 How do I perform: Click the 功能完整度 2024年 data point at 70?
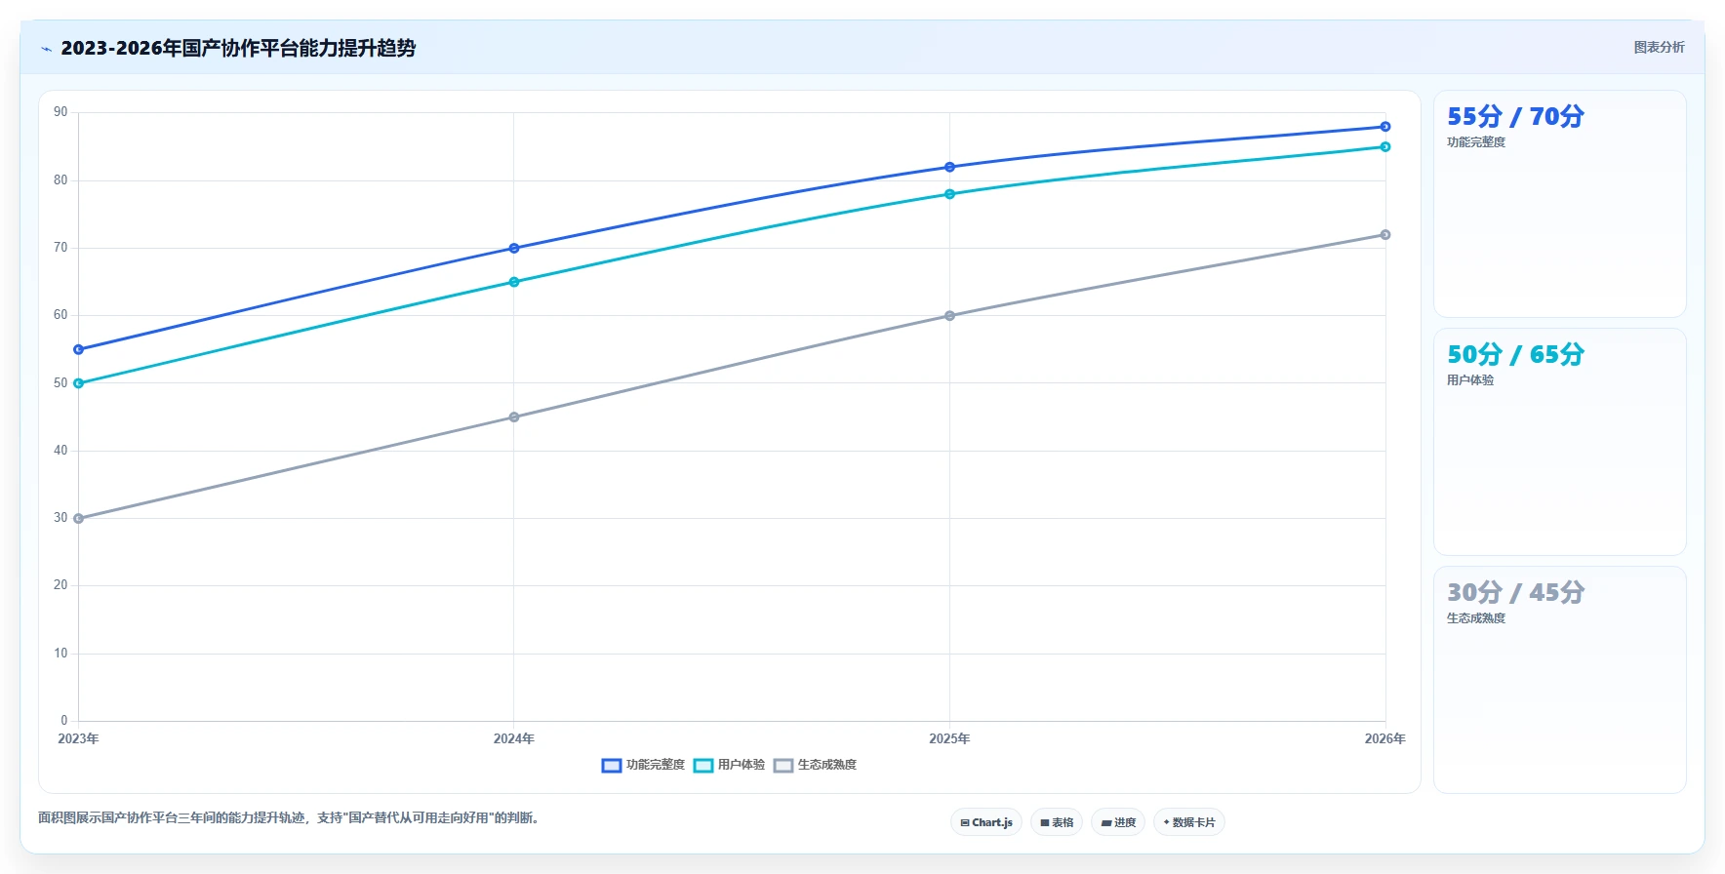(x=514, y=248)
